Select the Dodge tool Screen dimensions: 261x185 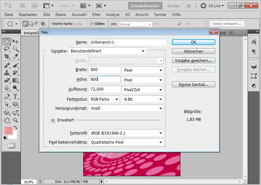pyautogui.click(x=15, y=88)
